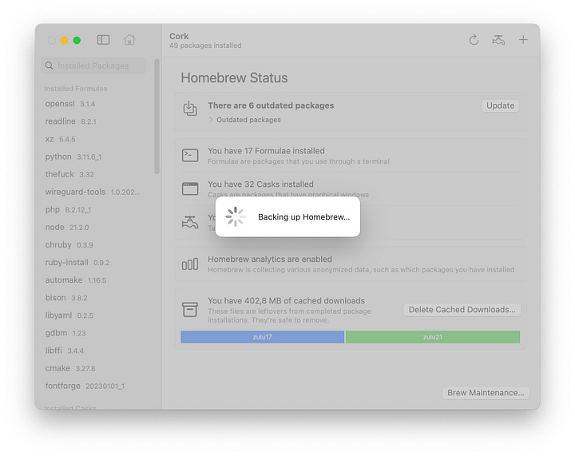The height and width of the screenshot is (456, 575).
Task: Select fontforge 20230101_1 formula
Action: pyautogui.click(x=85, y=386)
